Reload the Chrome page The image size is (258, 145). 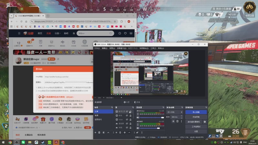pyautogui.click(x=21, y=21)
